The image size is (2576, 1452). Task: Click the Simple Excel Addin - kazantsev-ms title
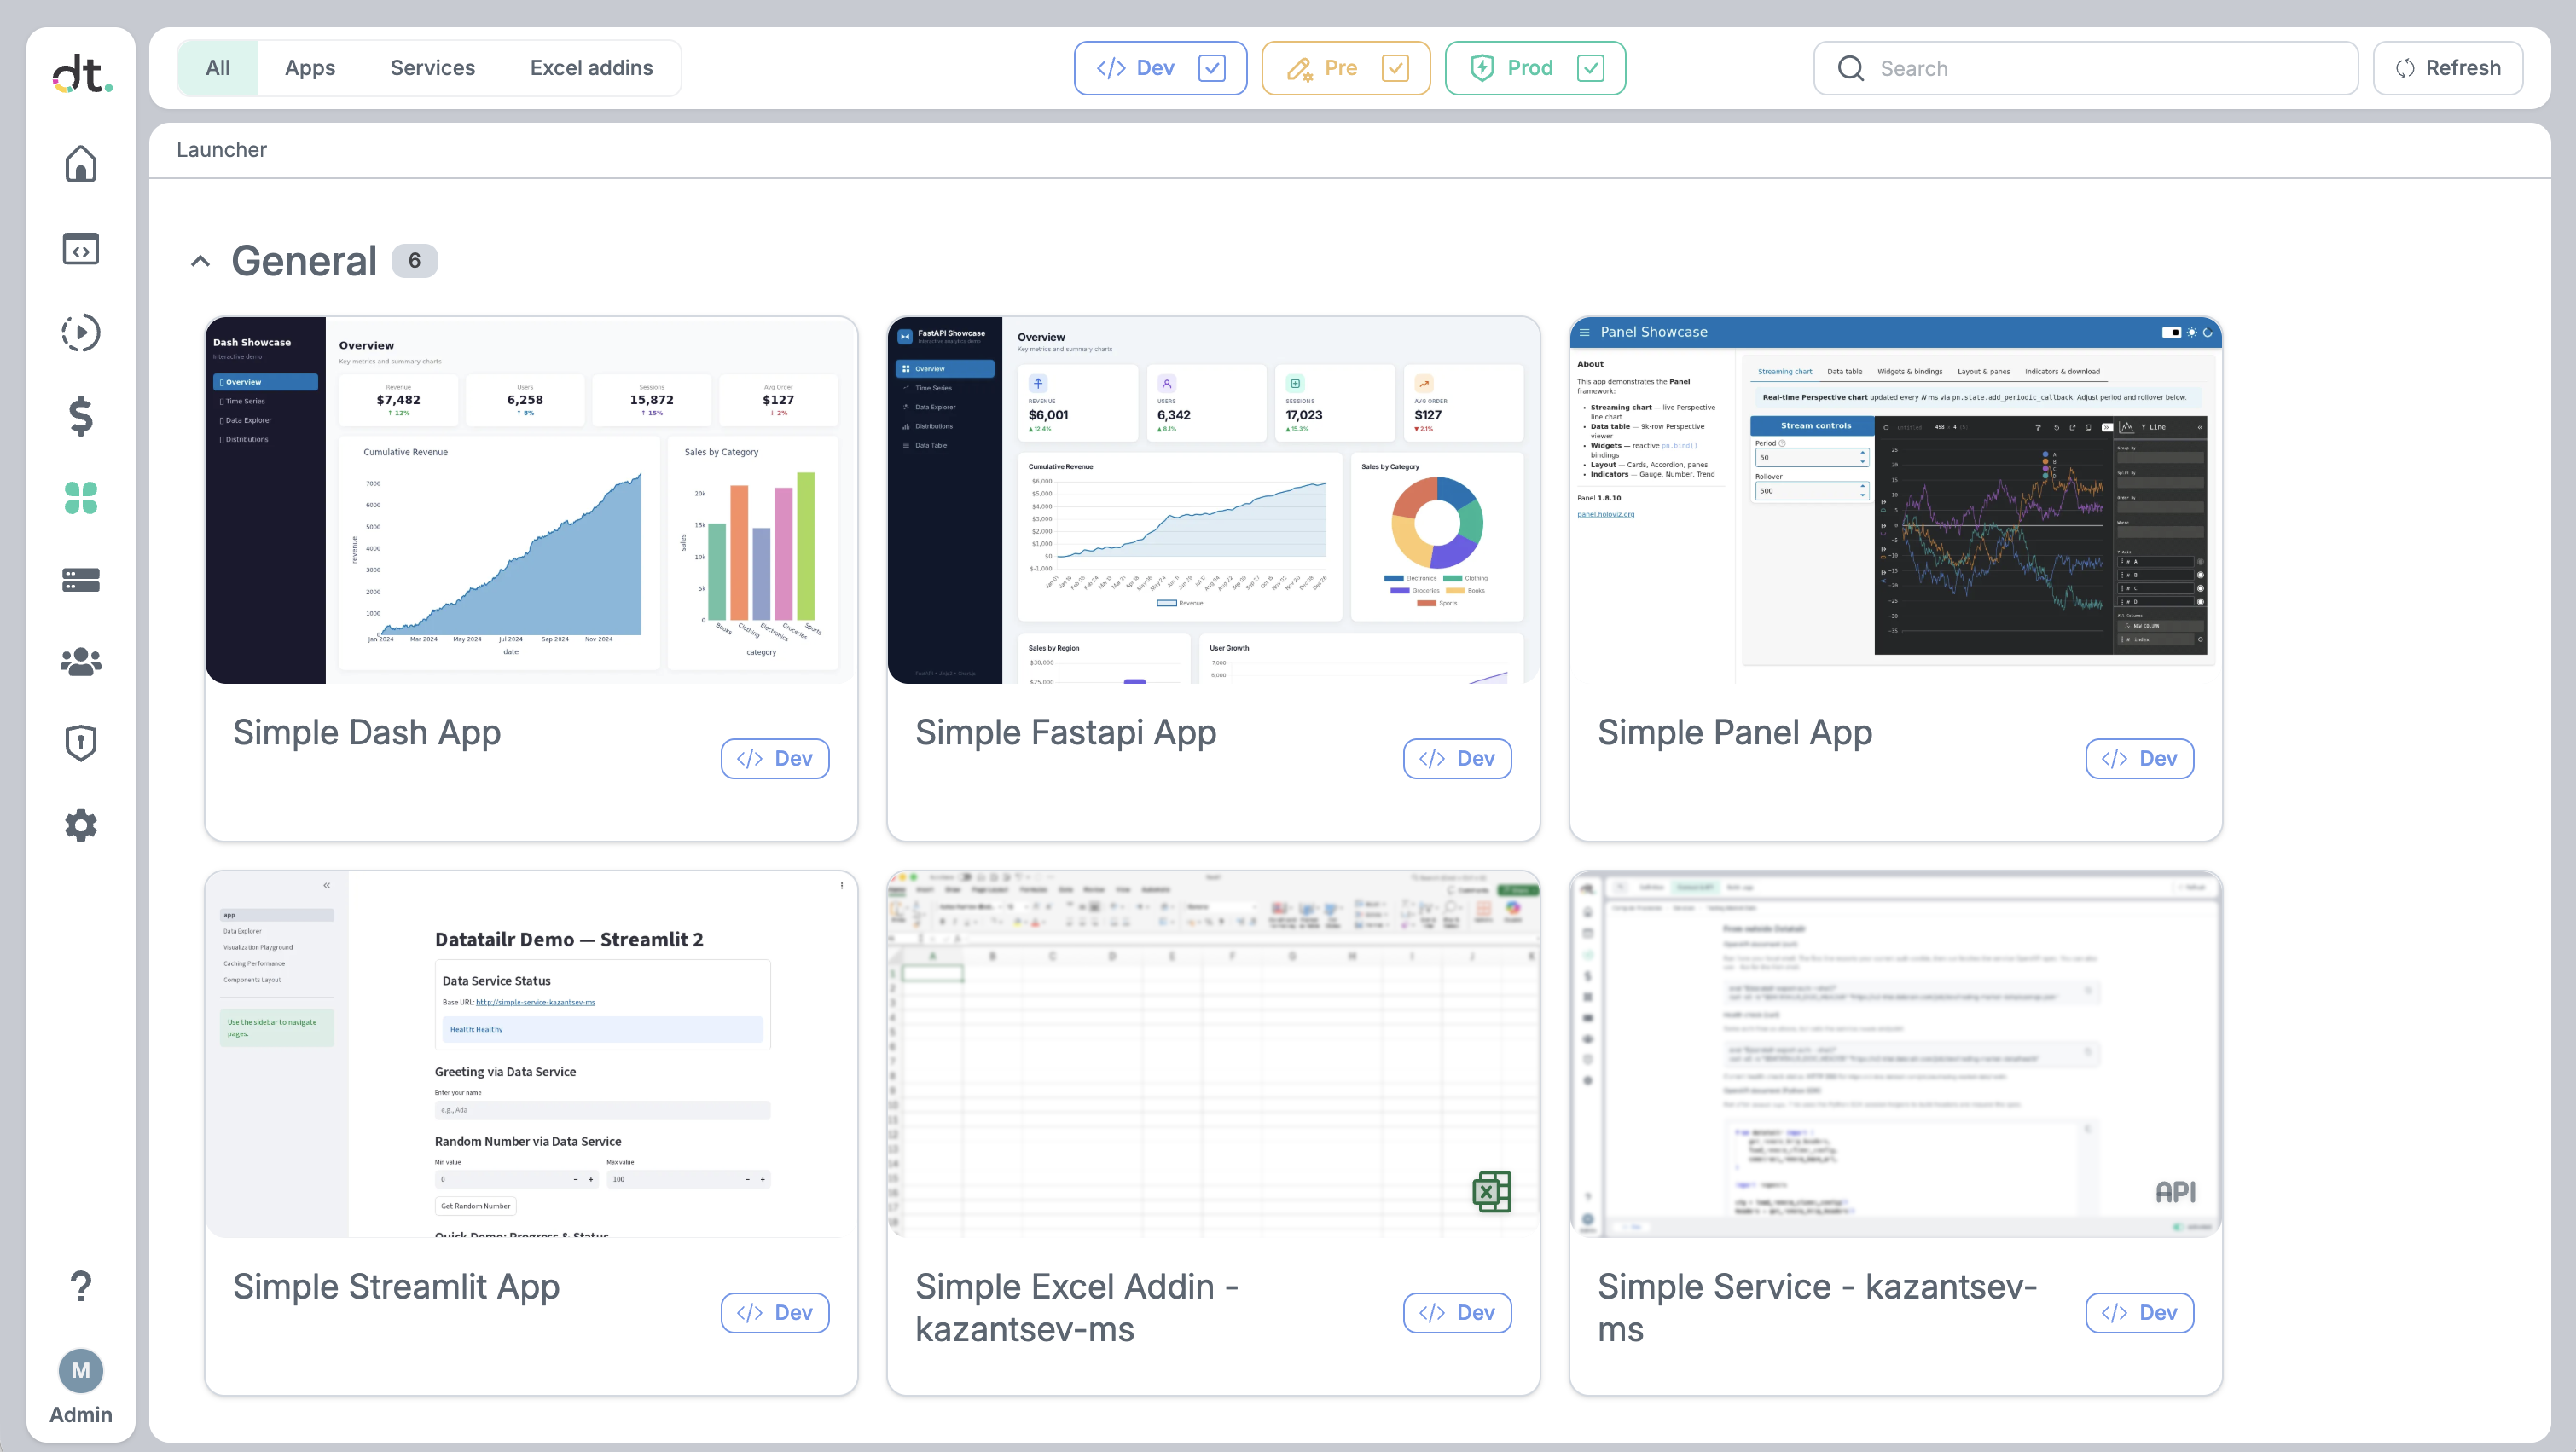[x=1077, y=1308]
